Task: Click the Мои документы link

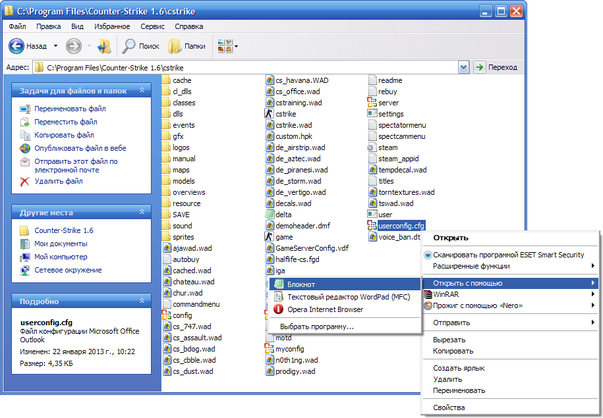Action: [x=61, y=244]
